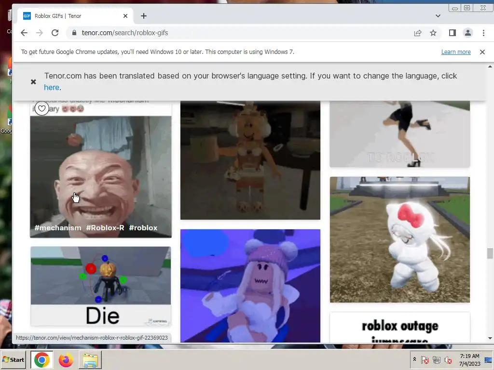Click the #roblox hashtag
Viewport: 494px width, 370px height.
coord(143,228)
